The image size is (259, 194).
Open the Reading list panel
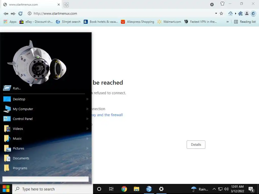(245, 22)
